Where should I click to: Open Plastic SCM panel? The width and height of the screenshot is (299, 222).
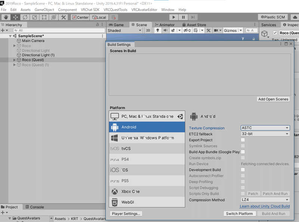[x=273, y=17]
